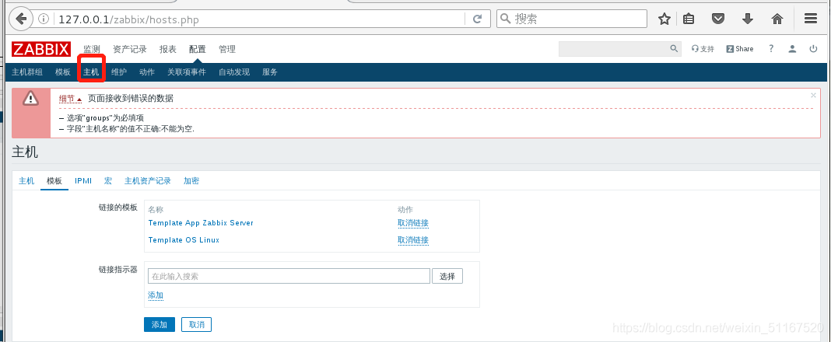Go to 主机 submenu in blue bar

pyautogui.click(x=90, y=72)
